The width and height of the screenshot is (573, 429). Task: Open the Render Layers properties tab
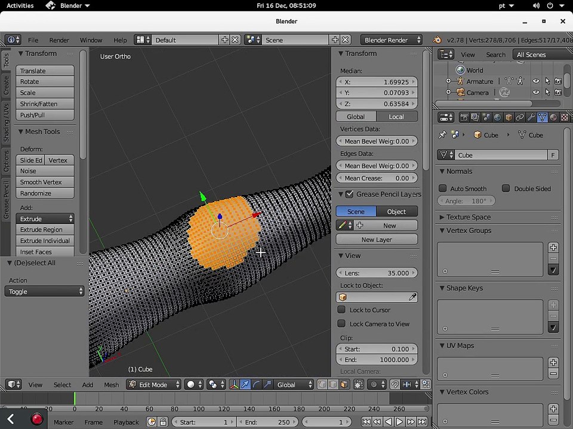pyautogui.click(x=475, y=117)
